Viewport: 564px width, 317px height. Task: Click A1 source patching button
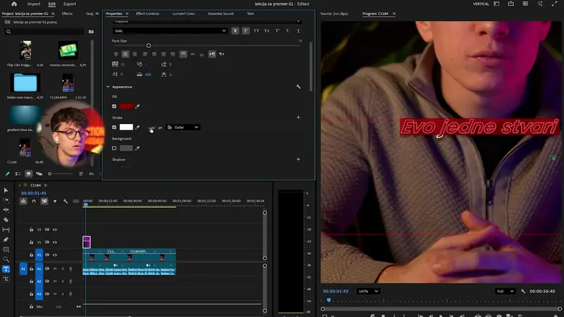point(23,268)
